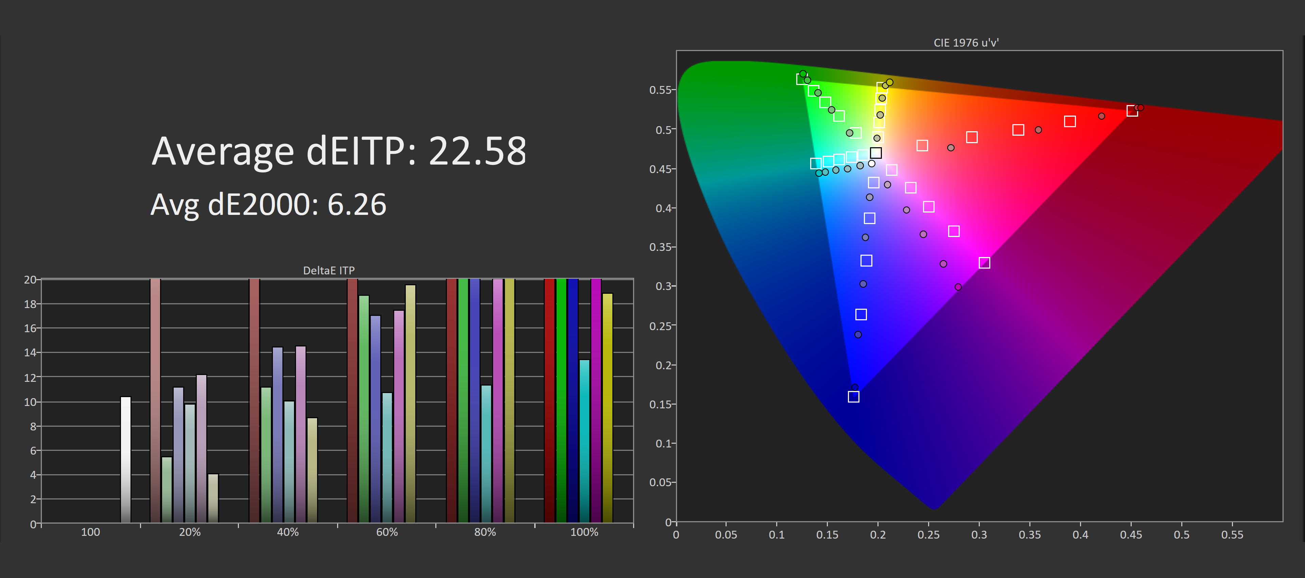1305x578 pixels.
Task: Click the tall red bar at 20%
Action: tap(155, 401)
